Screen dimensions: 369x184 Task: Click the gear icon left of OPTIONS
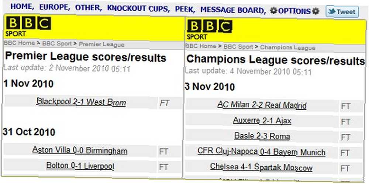[x=273, y=10]
